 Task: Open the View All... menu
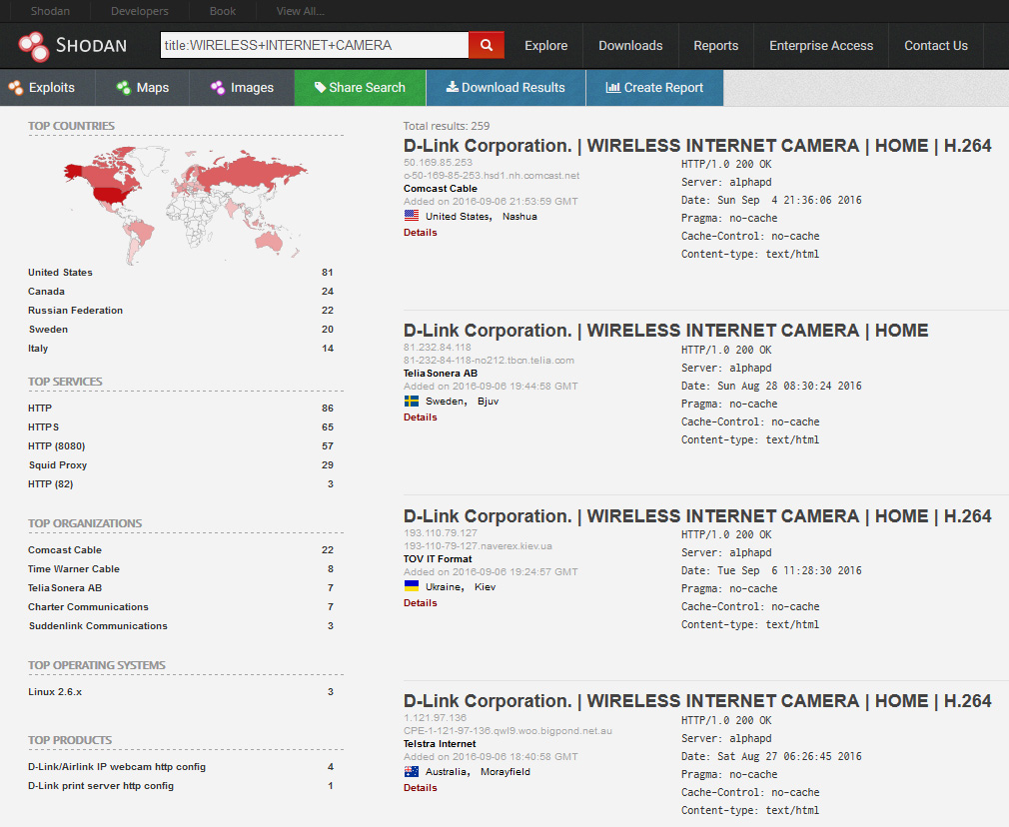point(301,11)
